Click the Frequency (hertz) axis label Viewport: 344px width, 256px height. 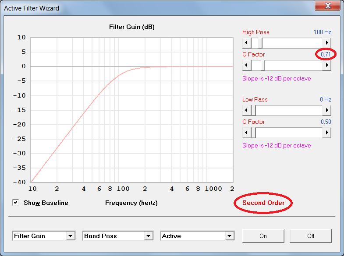coord(131,203)
